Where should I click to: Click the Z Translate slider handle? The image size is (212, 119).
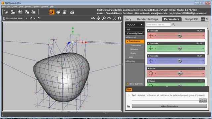[x=180, y=61]
